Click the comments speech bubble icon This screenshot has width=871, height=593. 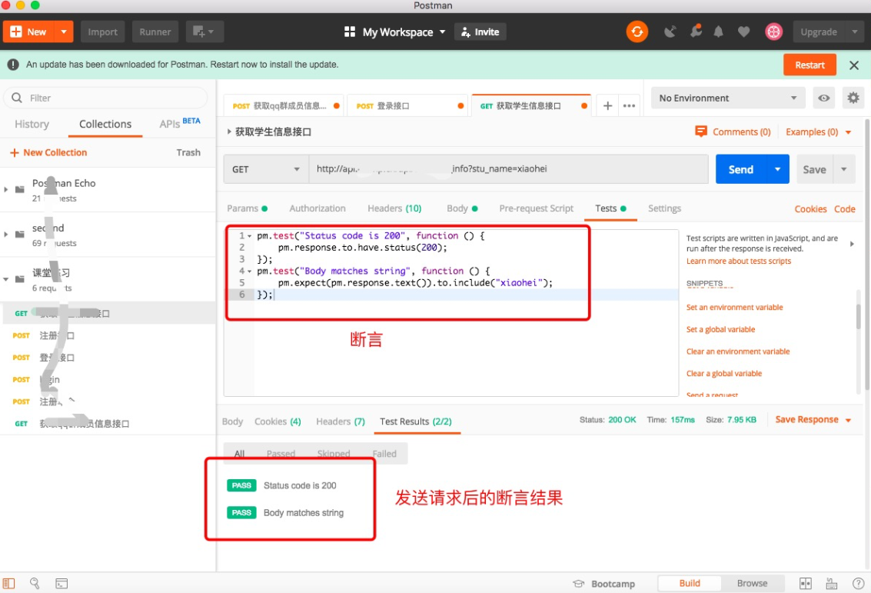pos(701,132)
